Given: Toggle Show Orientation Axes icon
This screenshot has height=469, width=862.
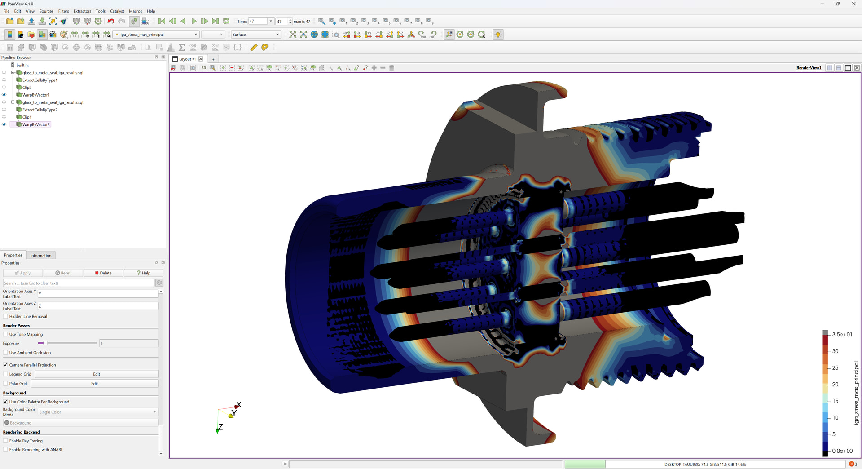Looking at the screenshot, I should tap(449, 35).
